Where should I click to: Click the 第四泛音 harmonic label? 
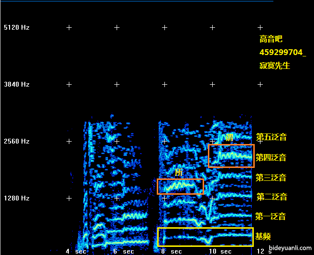pyautogui.click(x=271, y=157)
